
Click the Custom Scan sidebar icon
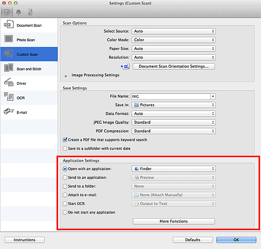[9, 53]
